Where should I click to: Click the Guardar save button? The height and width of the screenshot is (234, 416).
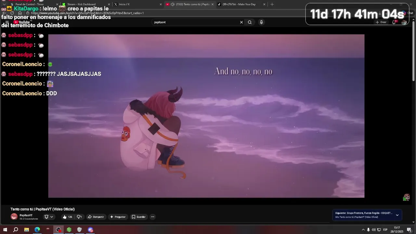138,217
